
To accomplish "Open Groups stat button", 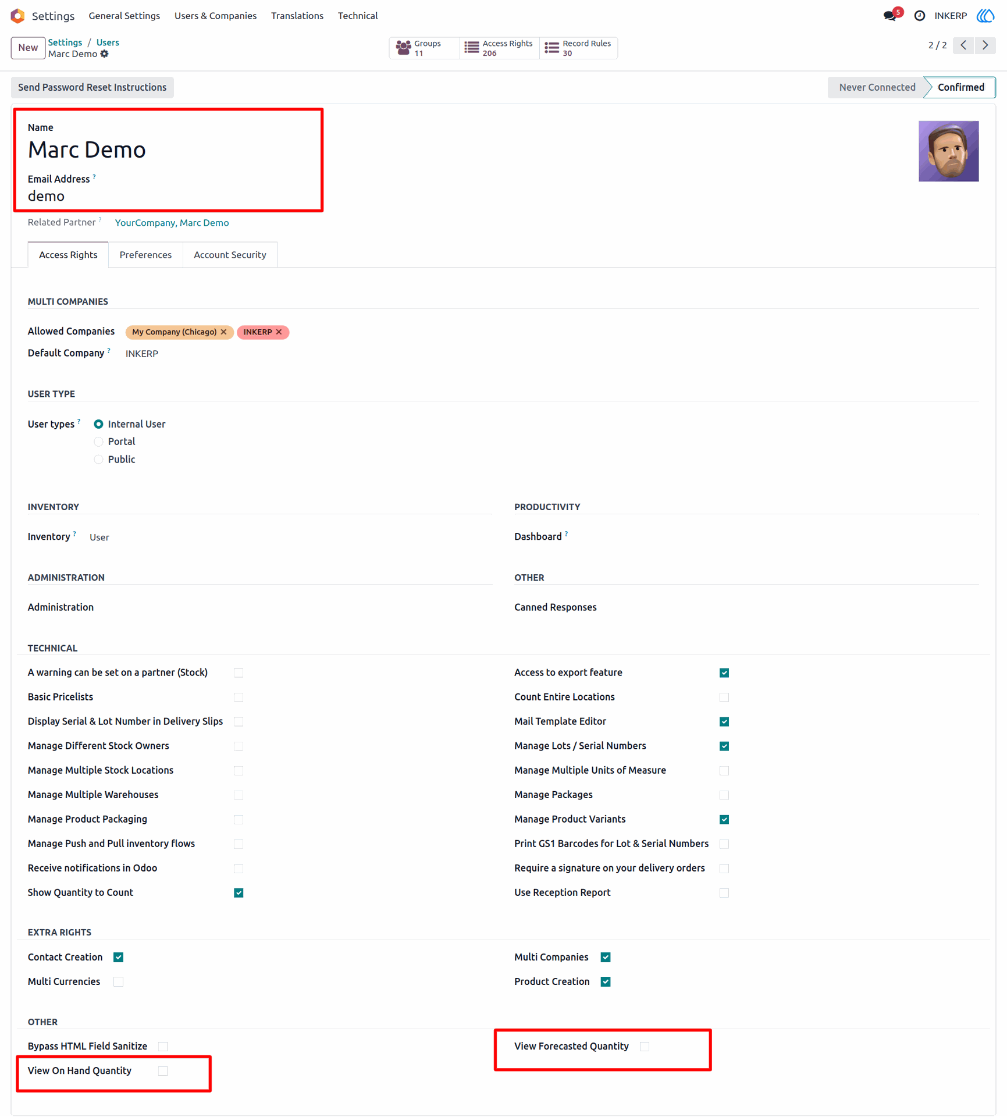I will pyautogui.click(x=424, y=48).
